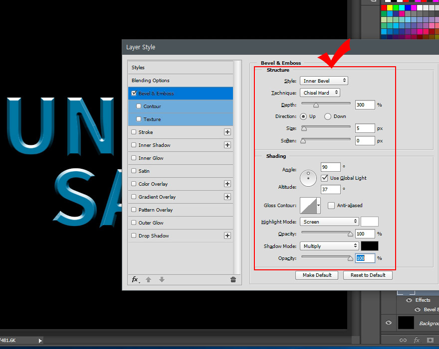Click the Depth value field showing 300
This screenshot has height=349, width=439.
[x=365, y=105]
